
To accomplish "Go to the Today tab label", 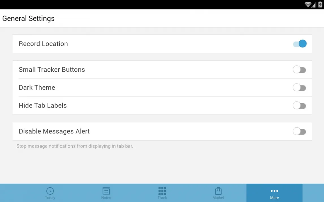I will [x=50, y=198].
